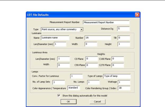The image size is (165, 107).
Task: Click the C180 Plane height field
Action: pos(118,59)
